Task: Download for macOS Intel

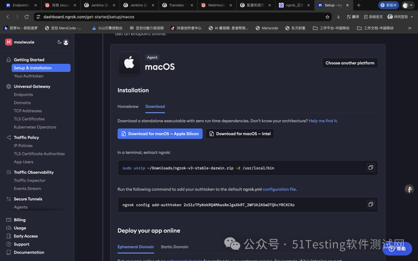Action: [240, 134]
